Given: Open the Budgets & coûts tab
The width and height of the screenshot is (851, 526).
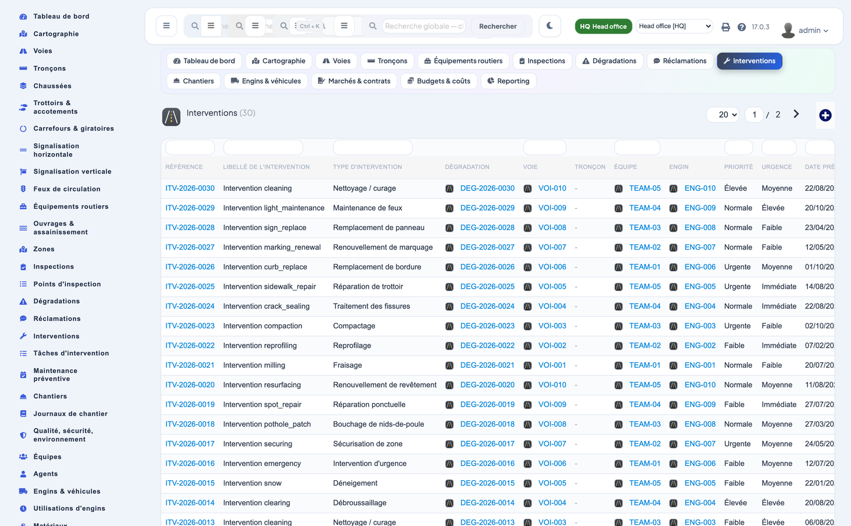Looking at the screenshot, I should point(439,81).
